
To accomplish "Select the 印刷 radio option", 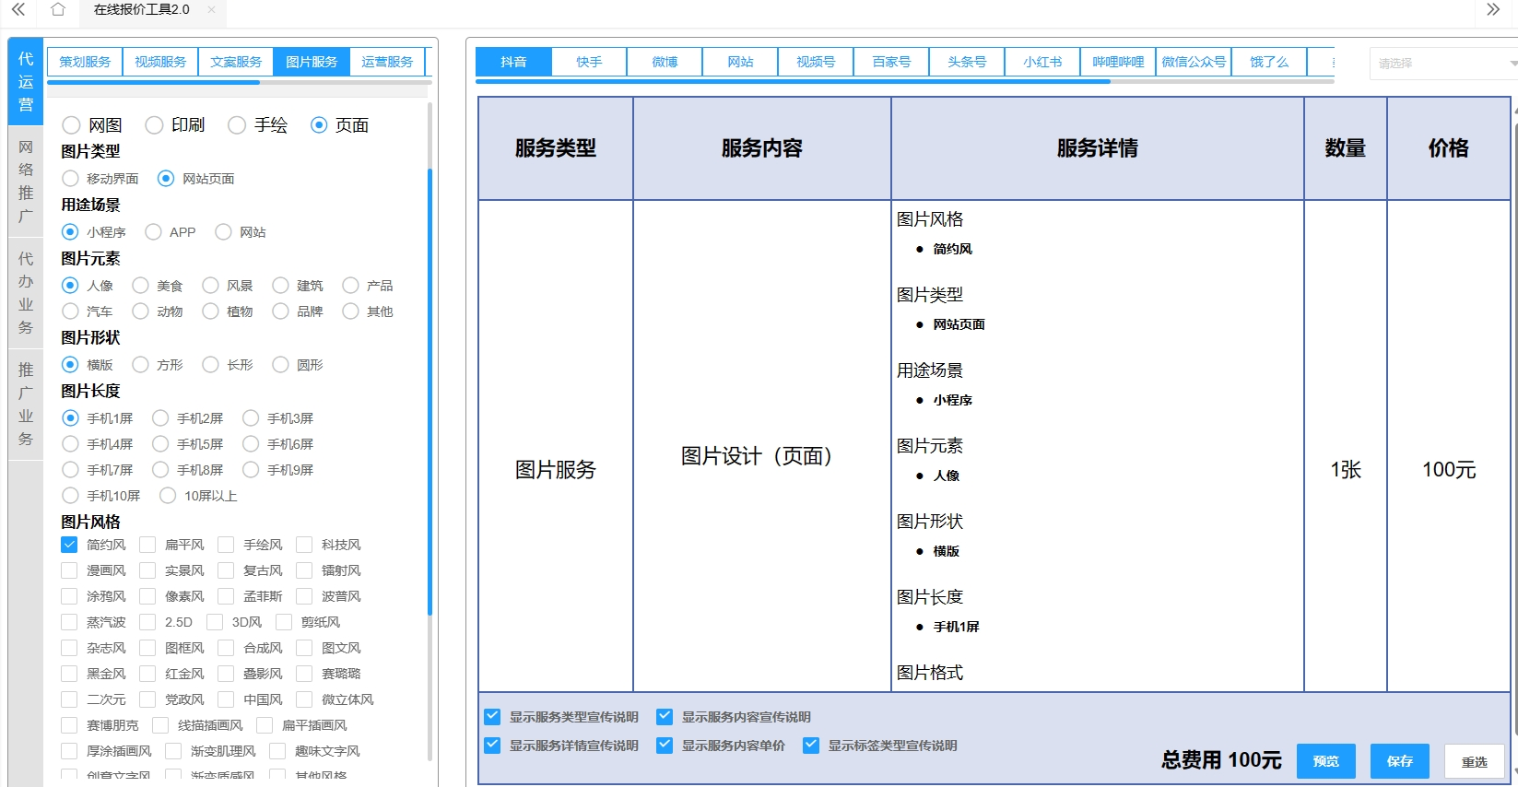I will (155, 125).
